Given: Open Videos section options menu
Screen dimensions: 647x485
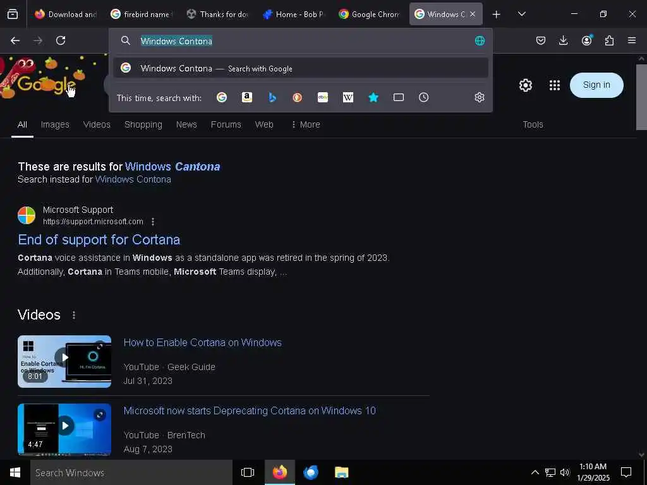Looking at the screenshot, I should coord(74,315).
